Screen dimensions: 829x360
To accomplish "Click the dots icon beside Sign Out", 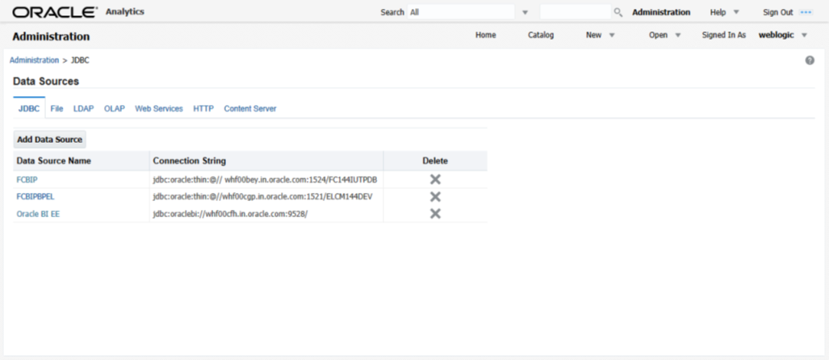I will click(x=806, y=12).
